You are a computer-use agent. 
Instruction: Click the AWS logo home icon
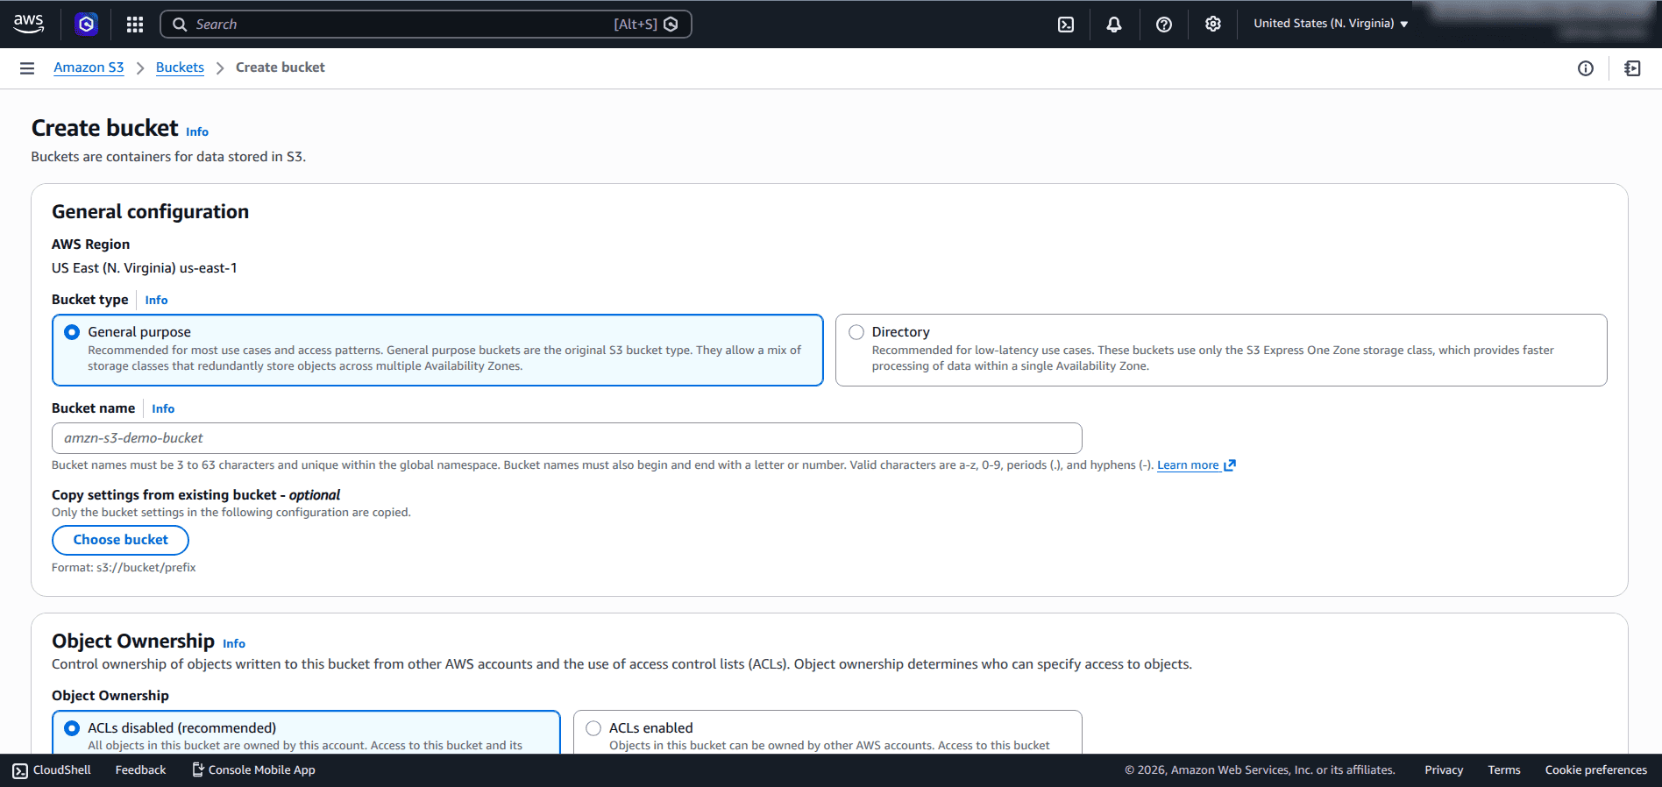(x=28, y=24)
